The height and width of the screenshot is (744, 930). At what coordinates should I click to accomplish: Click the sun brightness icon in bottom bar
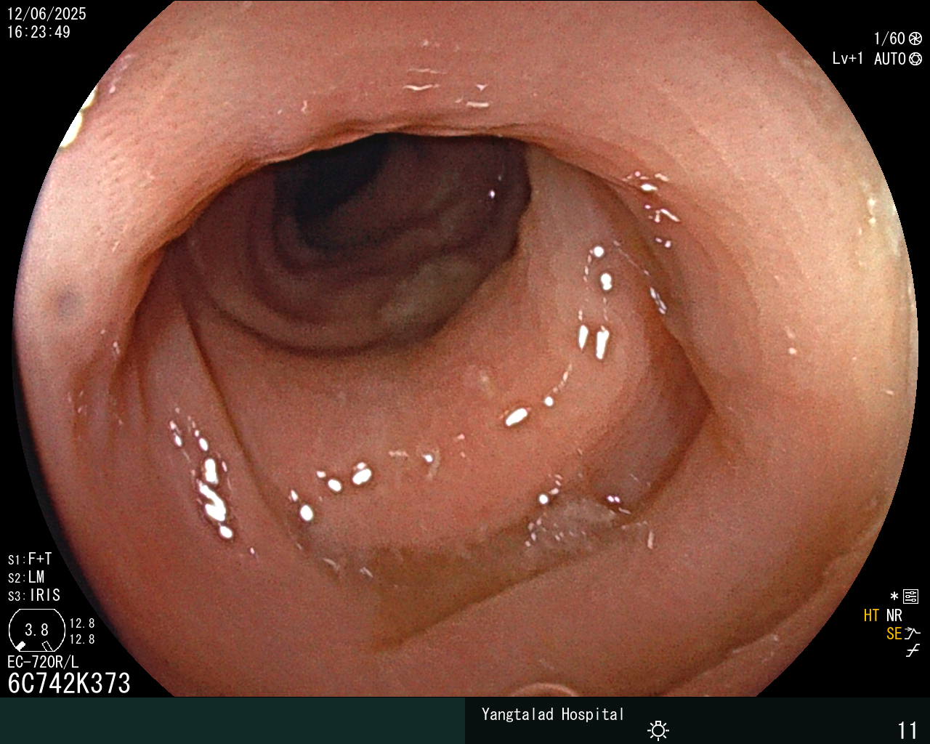(x=658, y=730)
